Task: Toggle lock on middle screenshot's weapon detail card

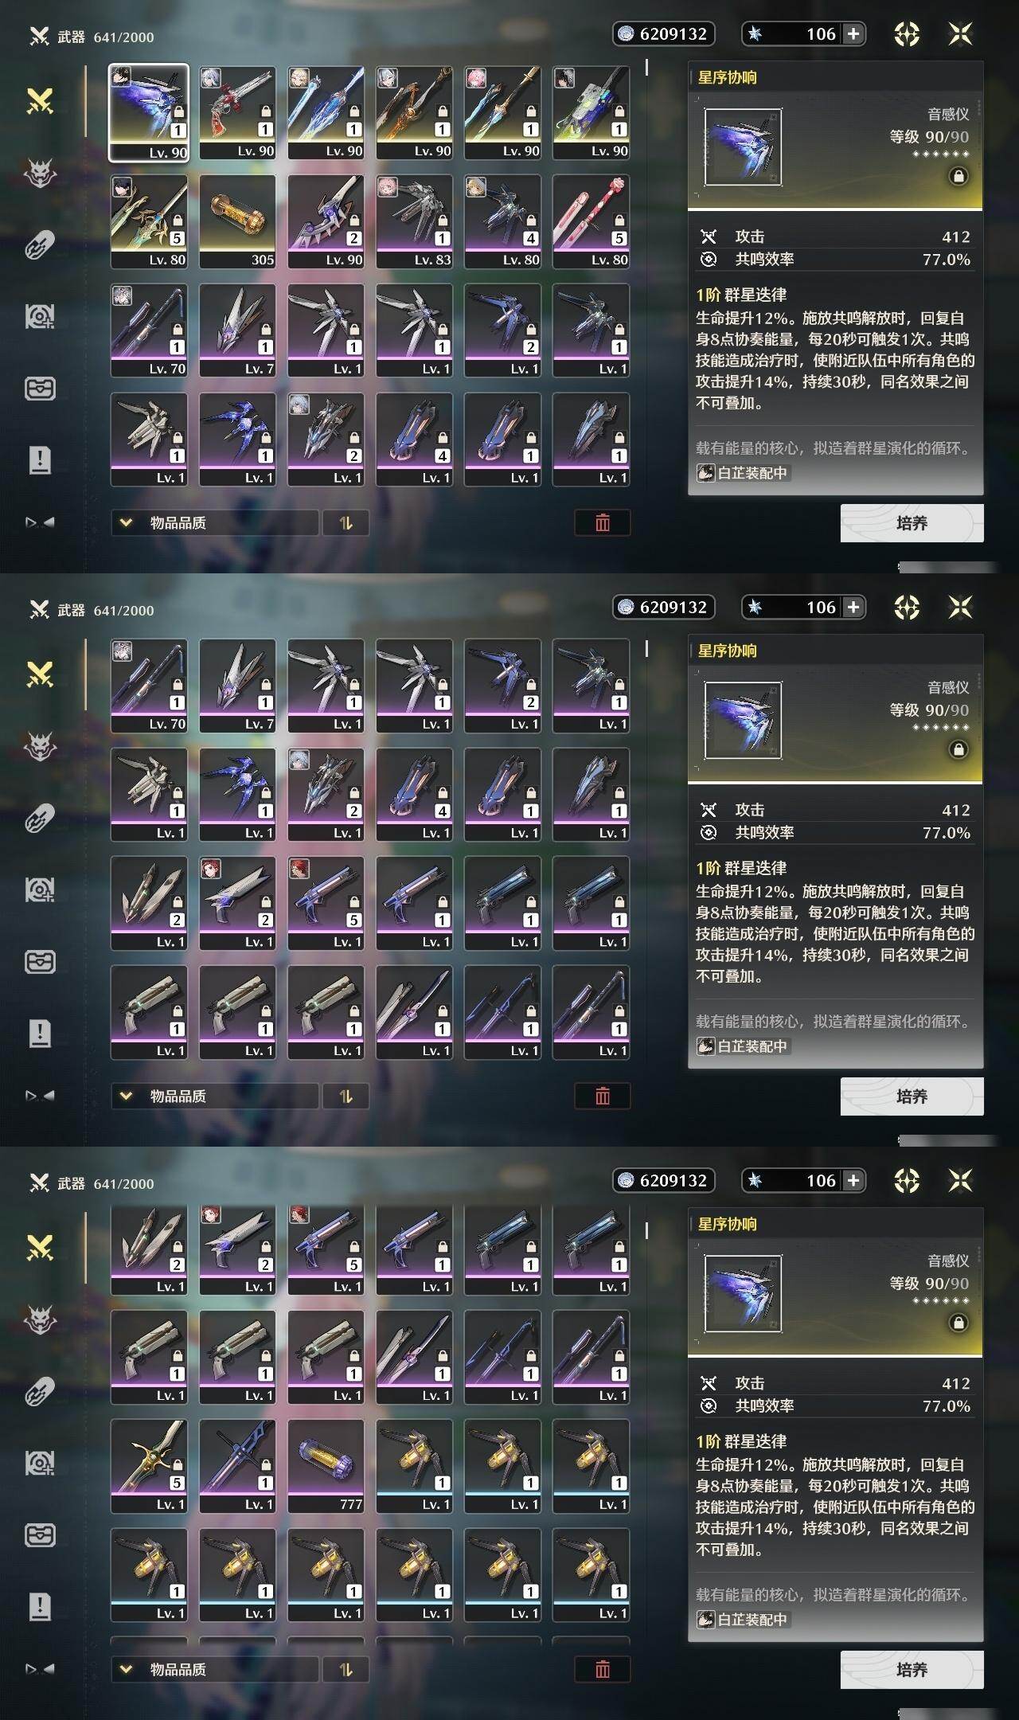Action: (x=958, y=749)
